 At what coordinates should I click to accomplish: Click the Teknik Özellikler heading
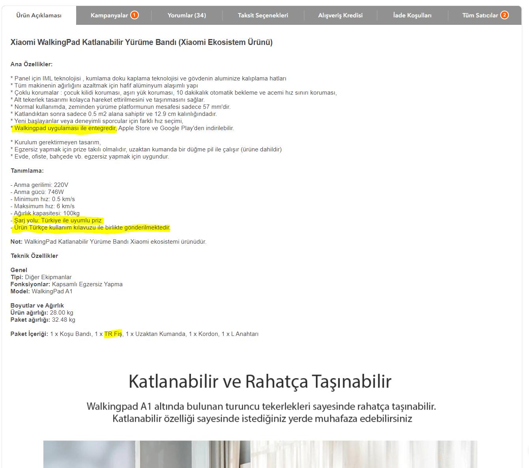click(34, 256)
